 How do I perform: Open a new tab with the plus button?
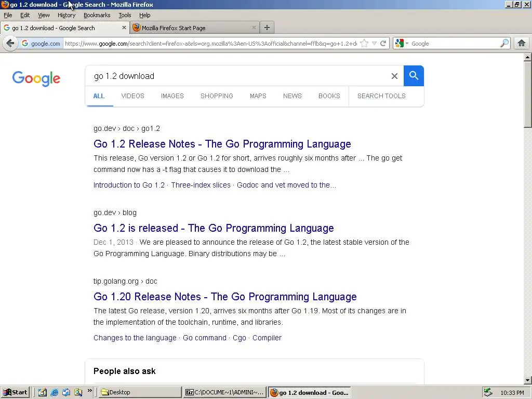tap(267, 28)
